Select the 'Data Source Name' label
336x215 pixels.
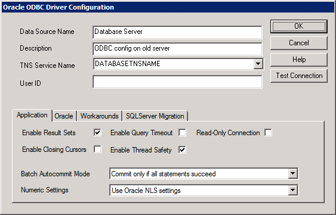pyautogui.click(x=47, y=32)
